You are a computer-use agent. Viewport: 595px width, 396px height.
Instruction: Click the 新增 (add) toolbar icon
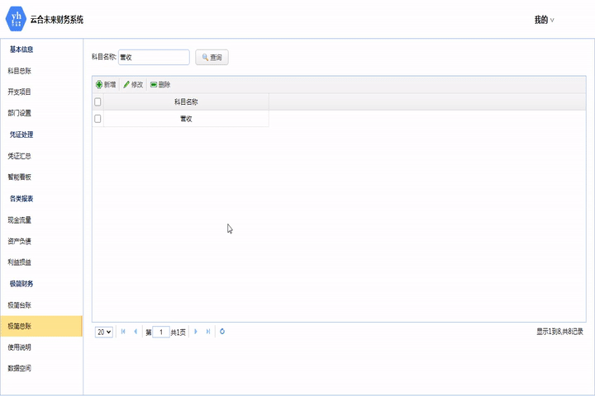click(x=99, y=85)
